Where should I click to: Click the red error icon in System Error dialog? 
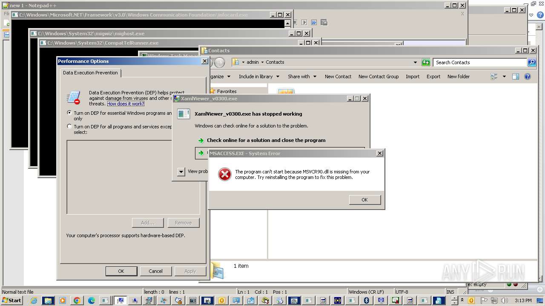click(224, 174)
